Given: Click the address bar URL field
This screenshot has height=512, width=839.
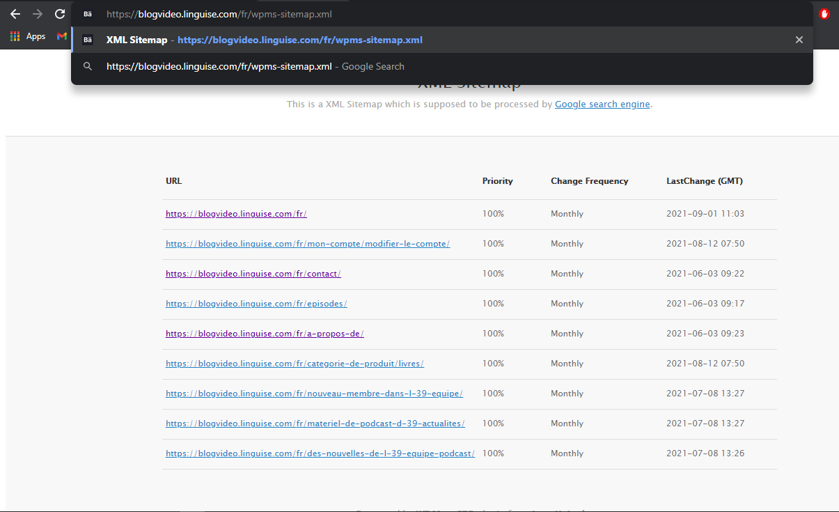Looking at the screenshot, I should point(442,14).
